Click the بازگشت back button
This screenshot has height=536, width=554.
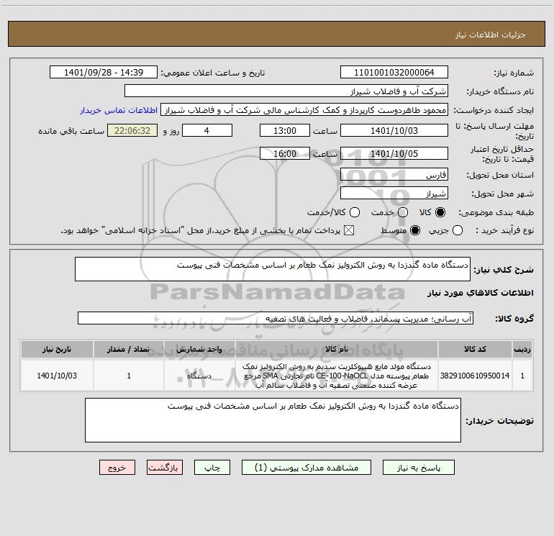click(165, 468)
